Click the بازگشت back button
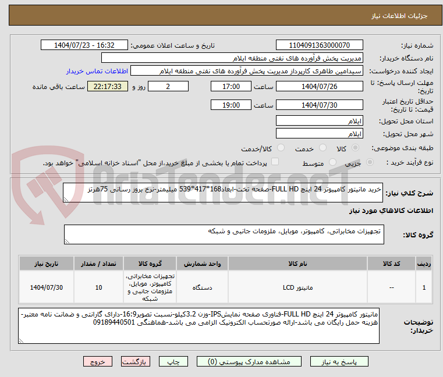Screen dimensions: 443x377 coord(135,361)
